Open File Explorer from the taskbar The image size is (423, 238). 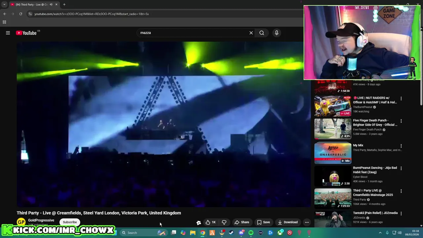(x=193, y=233)
